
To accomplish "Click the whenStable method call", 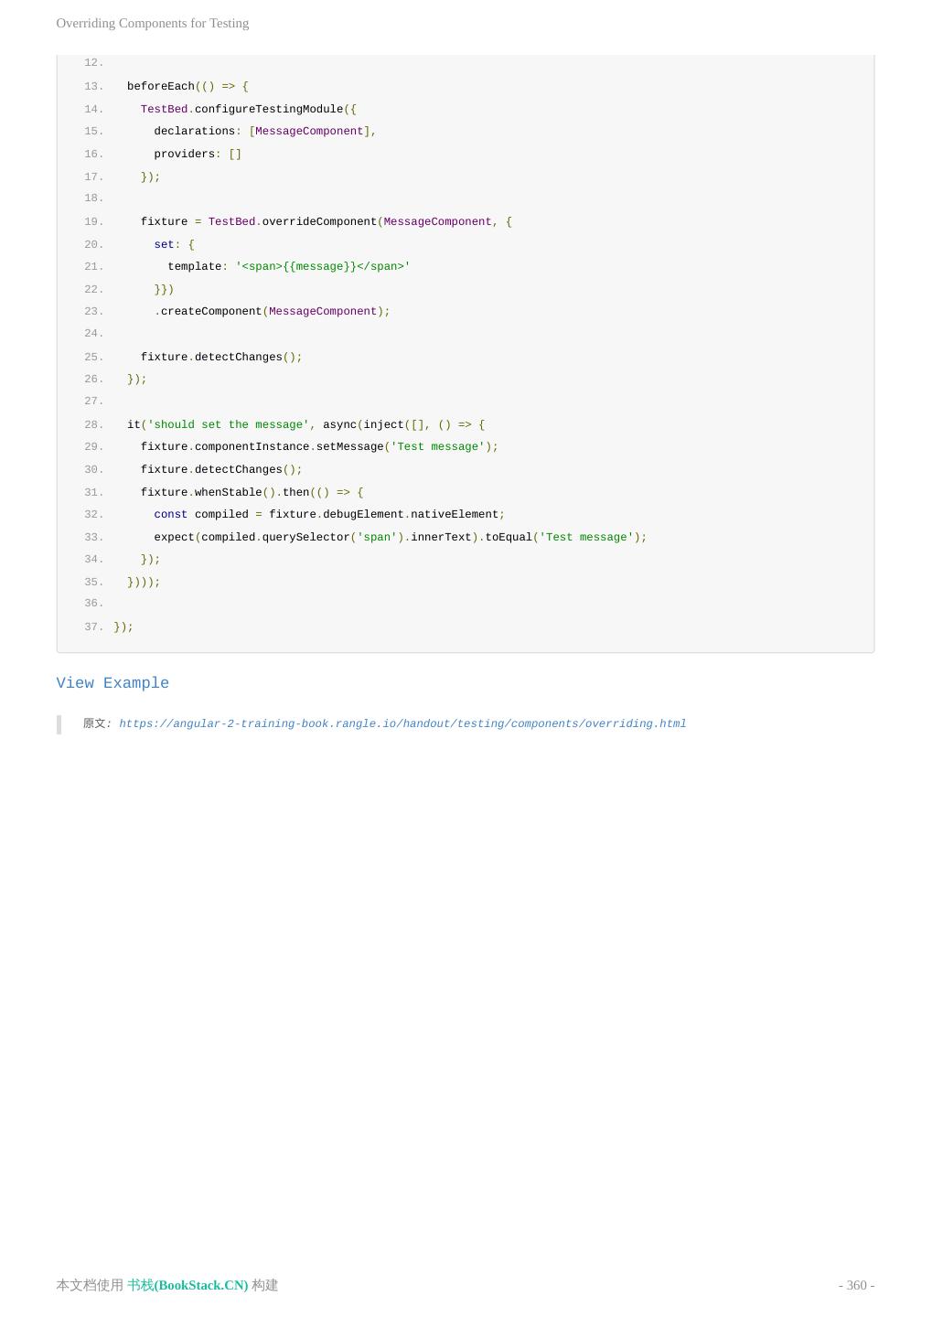I will tap(229, 492).
